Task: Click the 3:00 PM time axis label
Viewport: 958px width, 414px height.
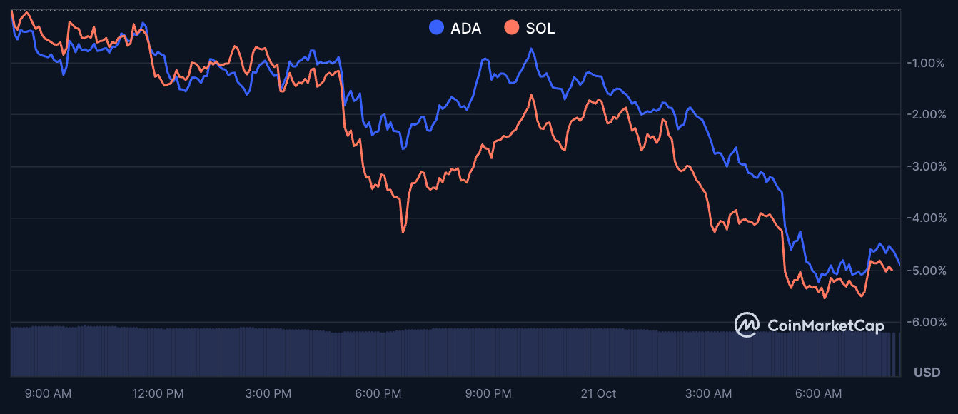Action: pos(268,393)
